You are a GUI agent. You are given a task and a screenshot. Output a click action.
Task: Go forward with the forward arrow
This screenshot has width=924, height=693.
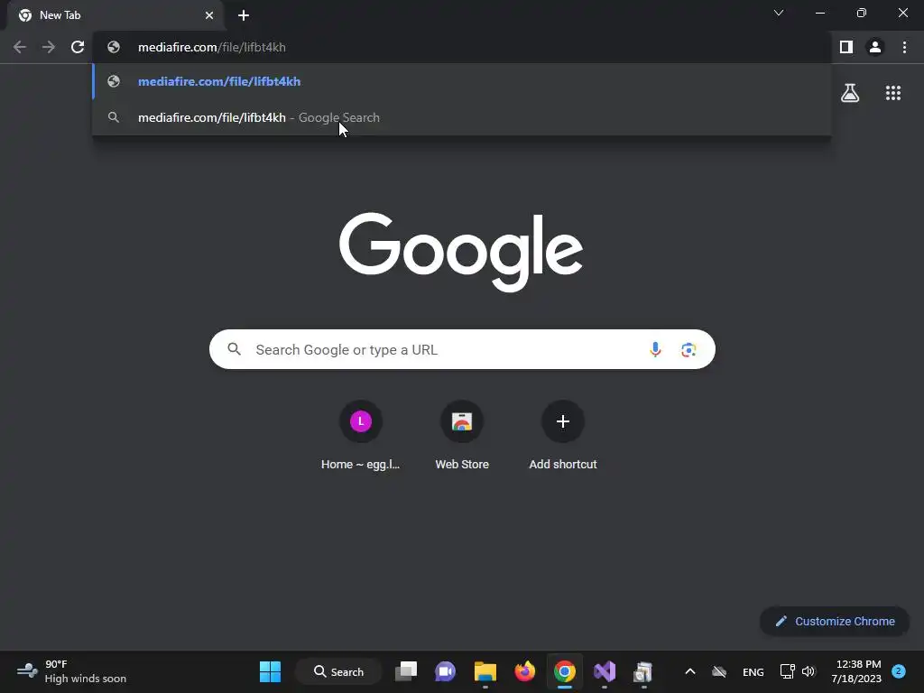(49, 47)
